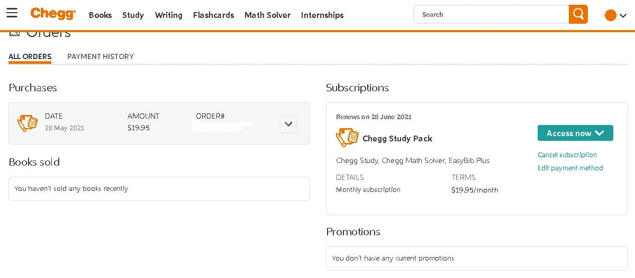Open the Math Solver menu
This screenshot has height=278, width=635.
pyautogui.click(x=267, y=15)
